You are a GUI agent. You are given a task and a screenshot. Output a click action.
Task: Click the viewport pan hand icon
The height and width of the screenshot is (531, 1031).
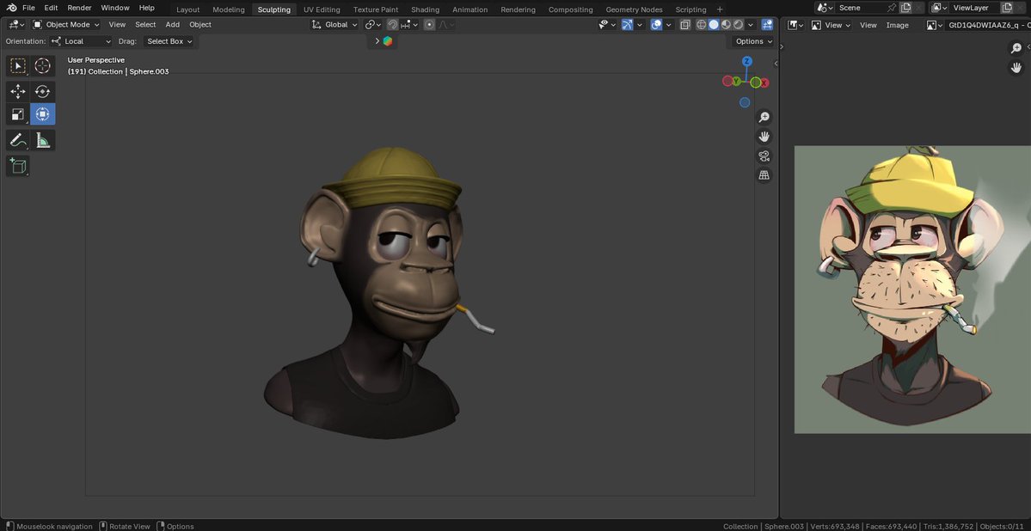pos(764,137)
